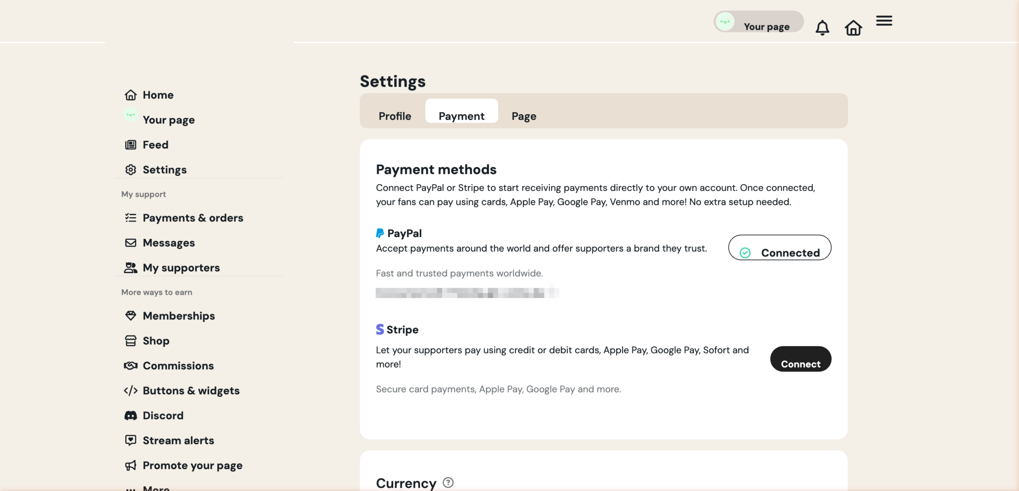View My supporters list
The image size is (1019, 491).
(x=181, y=267)
